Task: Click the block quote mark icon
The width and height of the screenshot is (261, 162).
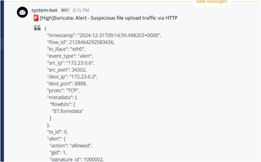Action: [x=37, y=28]
